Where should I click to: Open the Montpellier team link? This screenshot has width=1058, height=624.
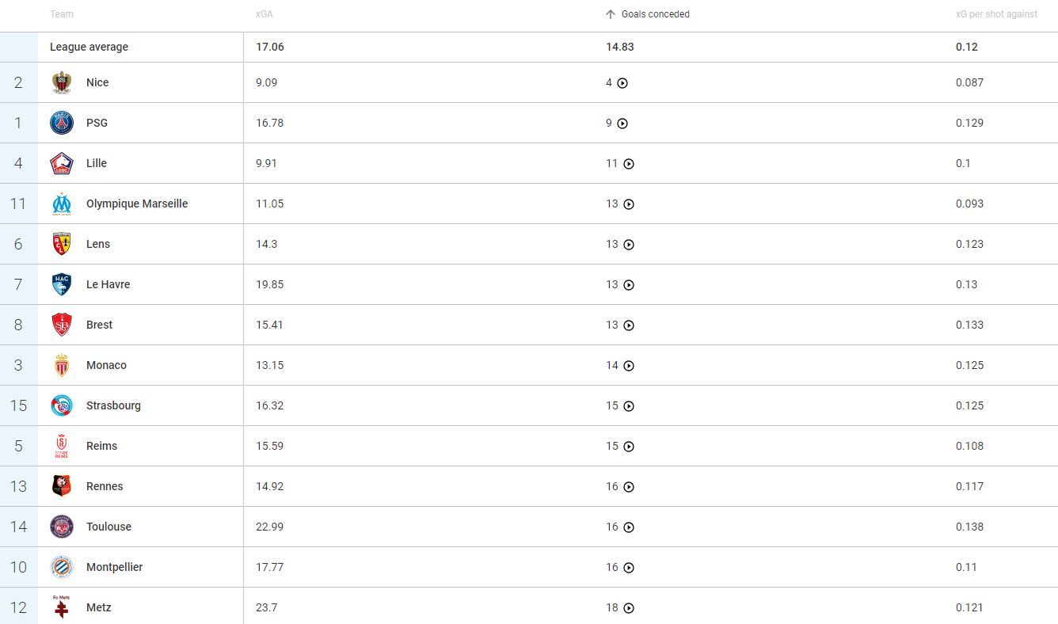pyautogui.click(x=114, y=567)
